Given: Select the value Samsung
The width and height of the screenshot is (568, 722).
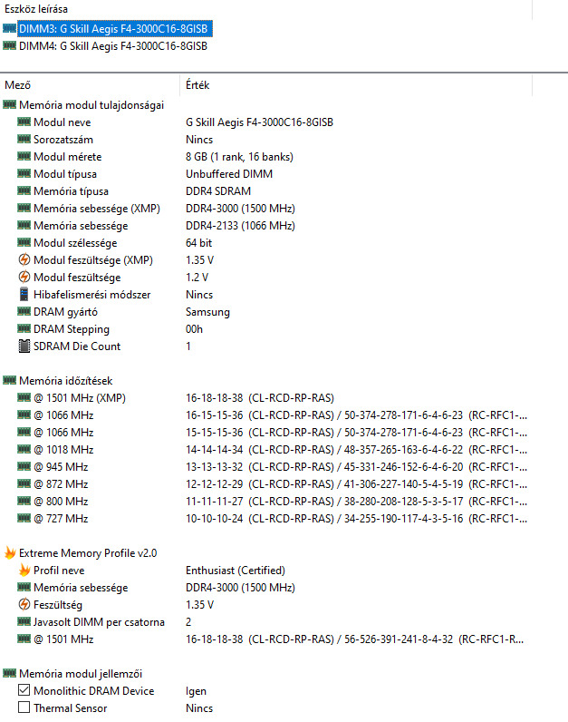Looking at the screenshot, I should (x=207, y=312).
